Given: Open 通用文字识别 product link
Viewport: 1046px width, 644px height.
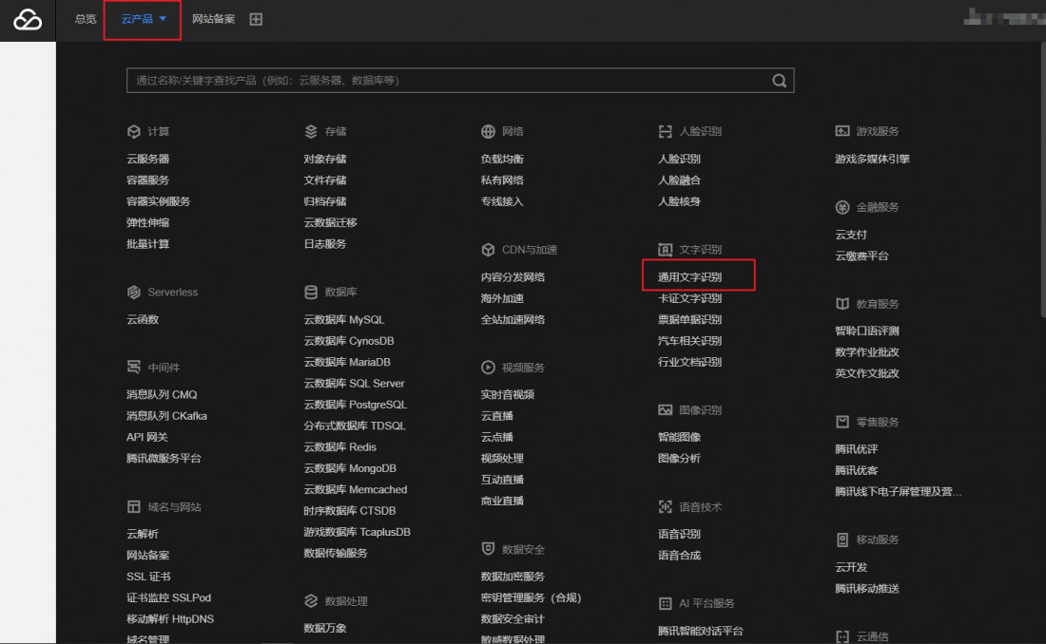Looking at the screenshot, I should (689, 277).
